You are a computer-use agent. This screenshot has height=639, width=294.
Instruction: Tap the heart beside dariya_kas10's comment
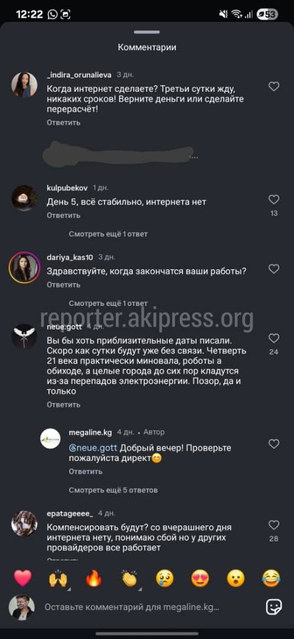(274, 269)
